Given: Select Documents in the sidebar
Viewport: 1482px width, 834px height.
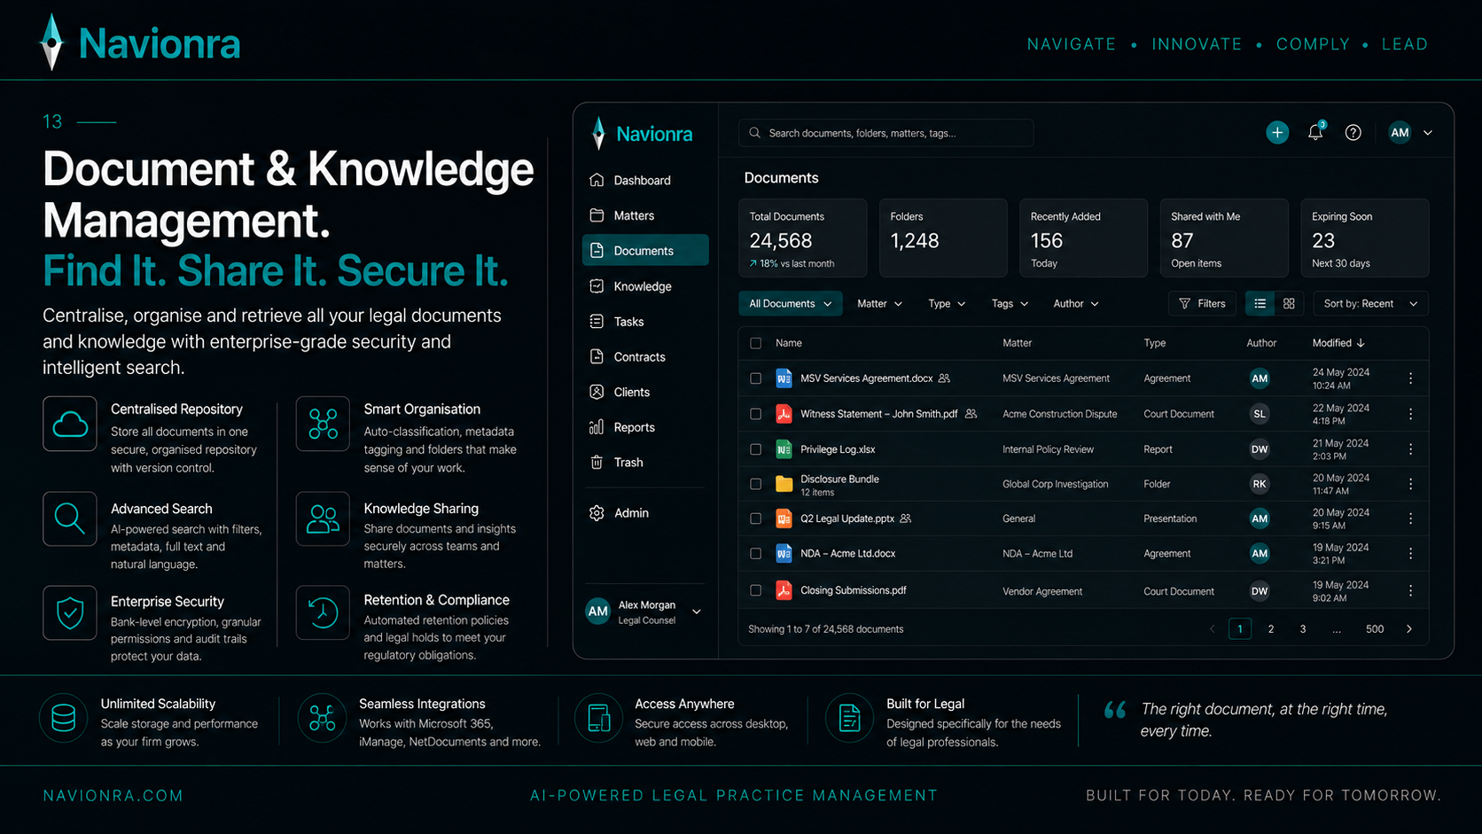Looking at the screenshot, I should pos(644,251).
